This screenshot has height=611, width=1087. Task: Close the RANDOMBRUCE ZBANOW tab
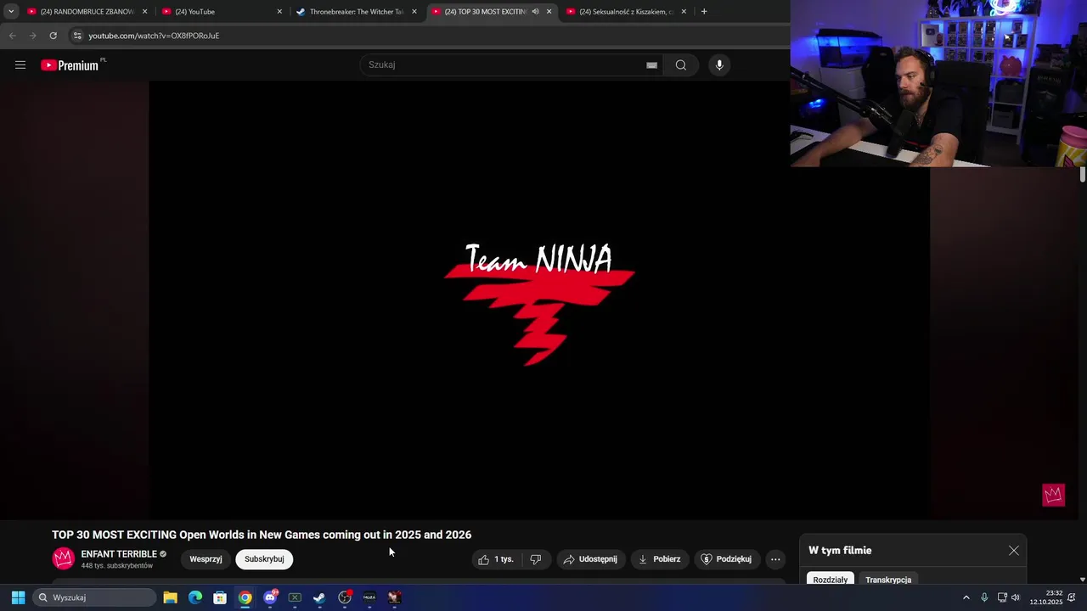[144, 12]
